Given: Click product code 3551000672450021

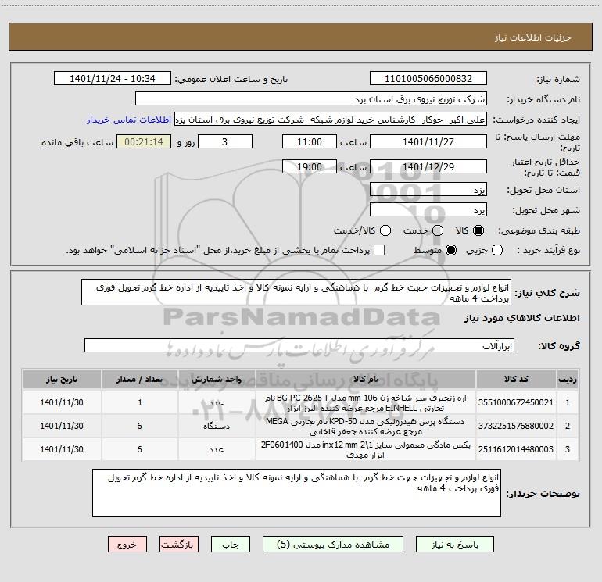Looking at the screenshot, I should click(x=516, y=402).
